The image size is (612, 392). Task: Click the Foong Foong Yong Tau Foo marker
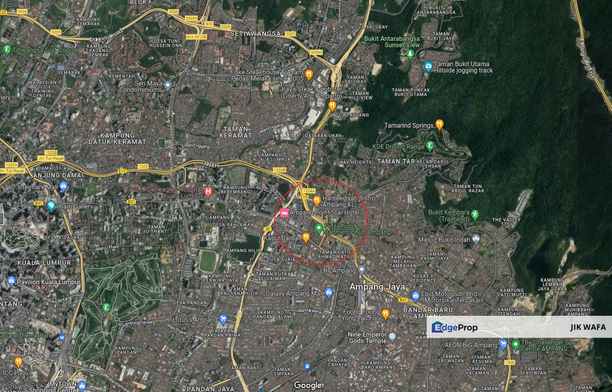tap(385, 314)
